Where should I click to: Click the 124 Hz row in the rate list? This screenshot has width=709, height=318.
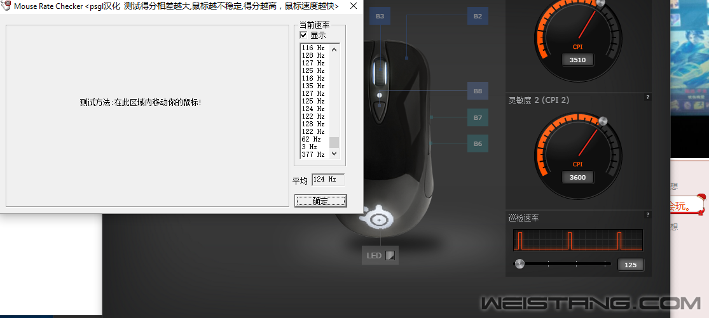coord(313,109)
